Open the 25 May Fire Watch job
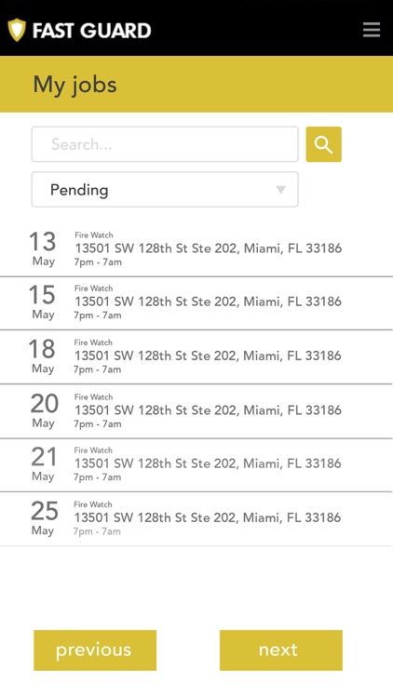 [196, 519]
